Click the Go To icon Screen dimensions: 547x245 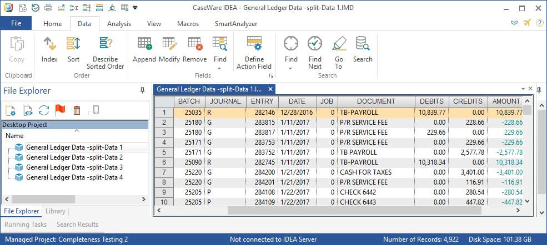pyautogui.click(x=339, y=44)
